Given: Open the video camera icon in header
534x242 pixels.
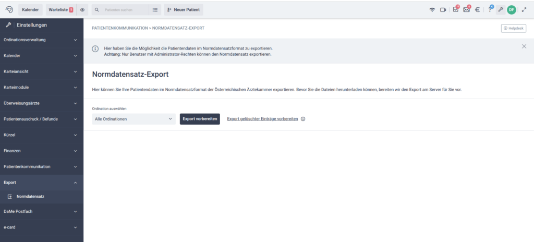Looking at the screenshot, I should coord(443,9).
